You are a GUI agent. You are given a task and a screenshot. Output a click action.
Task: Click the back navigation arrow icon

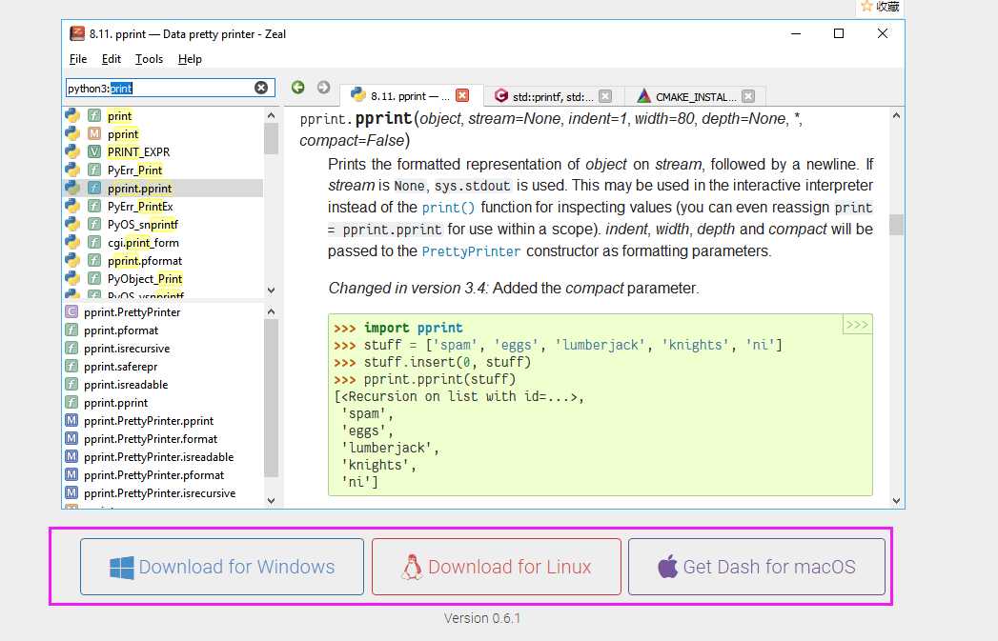click(297, 87)
